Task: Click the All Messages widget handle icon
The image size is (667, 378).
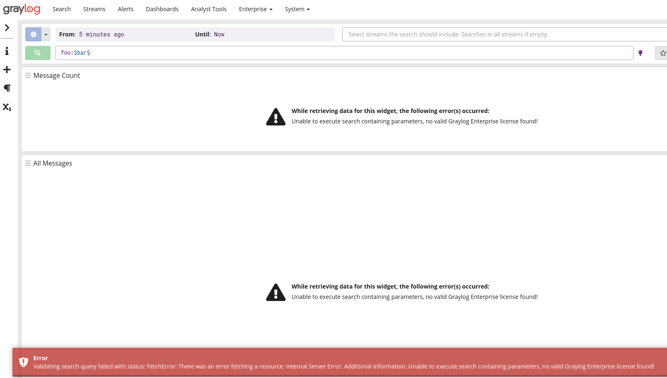Action: coord(28,163)
